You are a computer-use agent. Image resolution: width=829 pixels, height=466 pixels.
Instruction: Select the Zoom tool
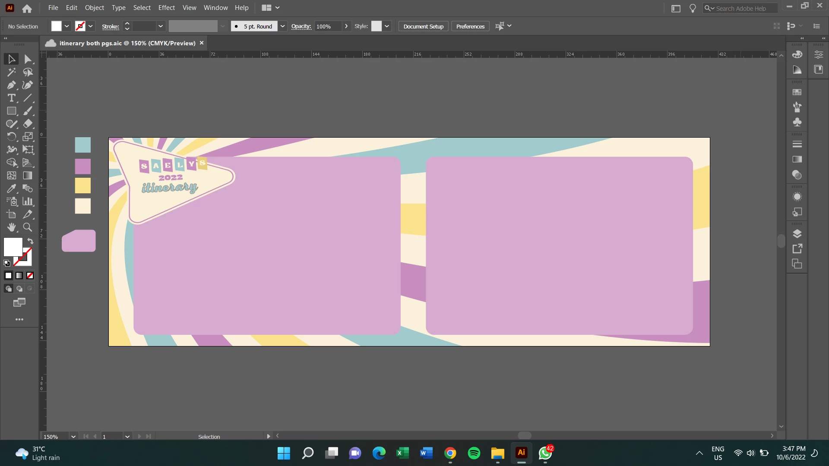28,227
